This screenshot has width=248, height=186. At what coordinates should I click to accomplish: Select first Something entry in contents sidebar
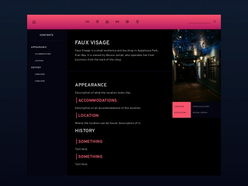click(x=40, y=74)
